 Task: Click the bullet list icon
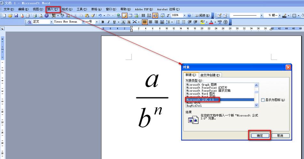point(183,22)
